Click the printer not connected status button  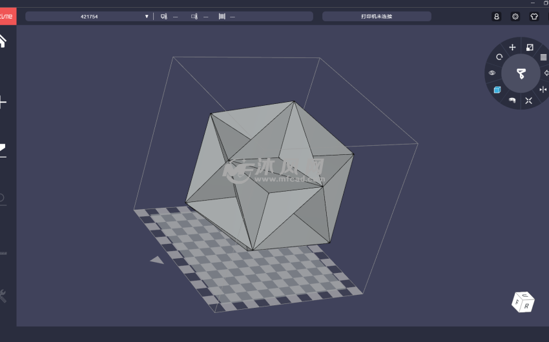[x=377, y=16]
